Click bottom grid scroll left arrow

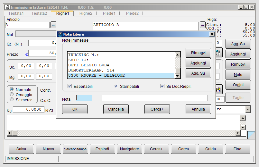[10, 133]
